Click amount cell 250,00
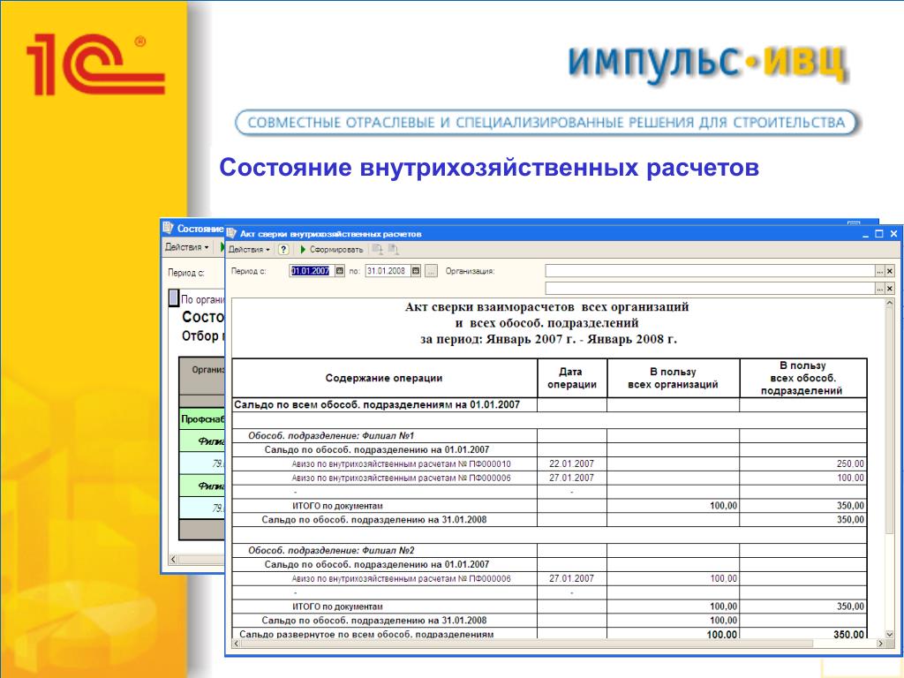This screenshot has width=904, height=678. pos(802,463)
